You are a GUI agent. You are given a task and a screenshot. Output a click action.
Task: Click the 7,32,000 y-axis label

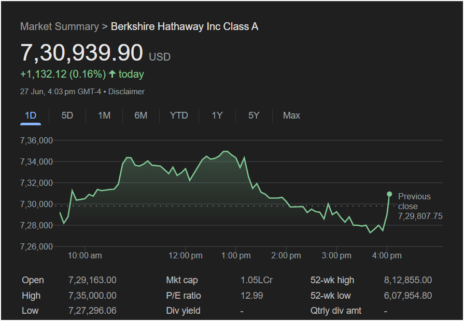(36, 183)
